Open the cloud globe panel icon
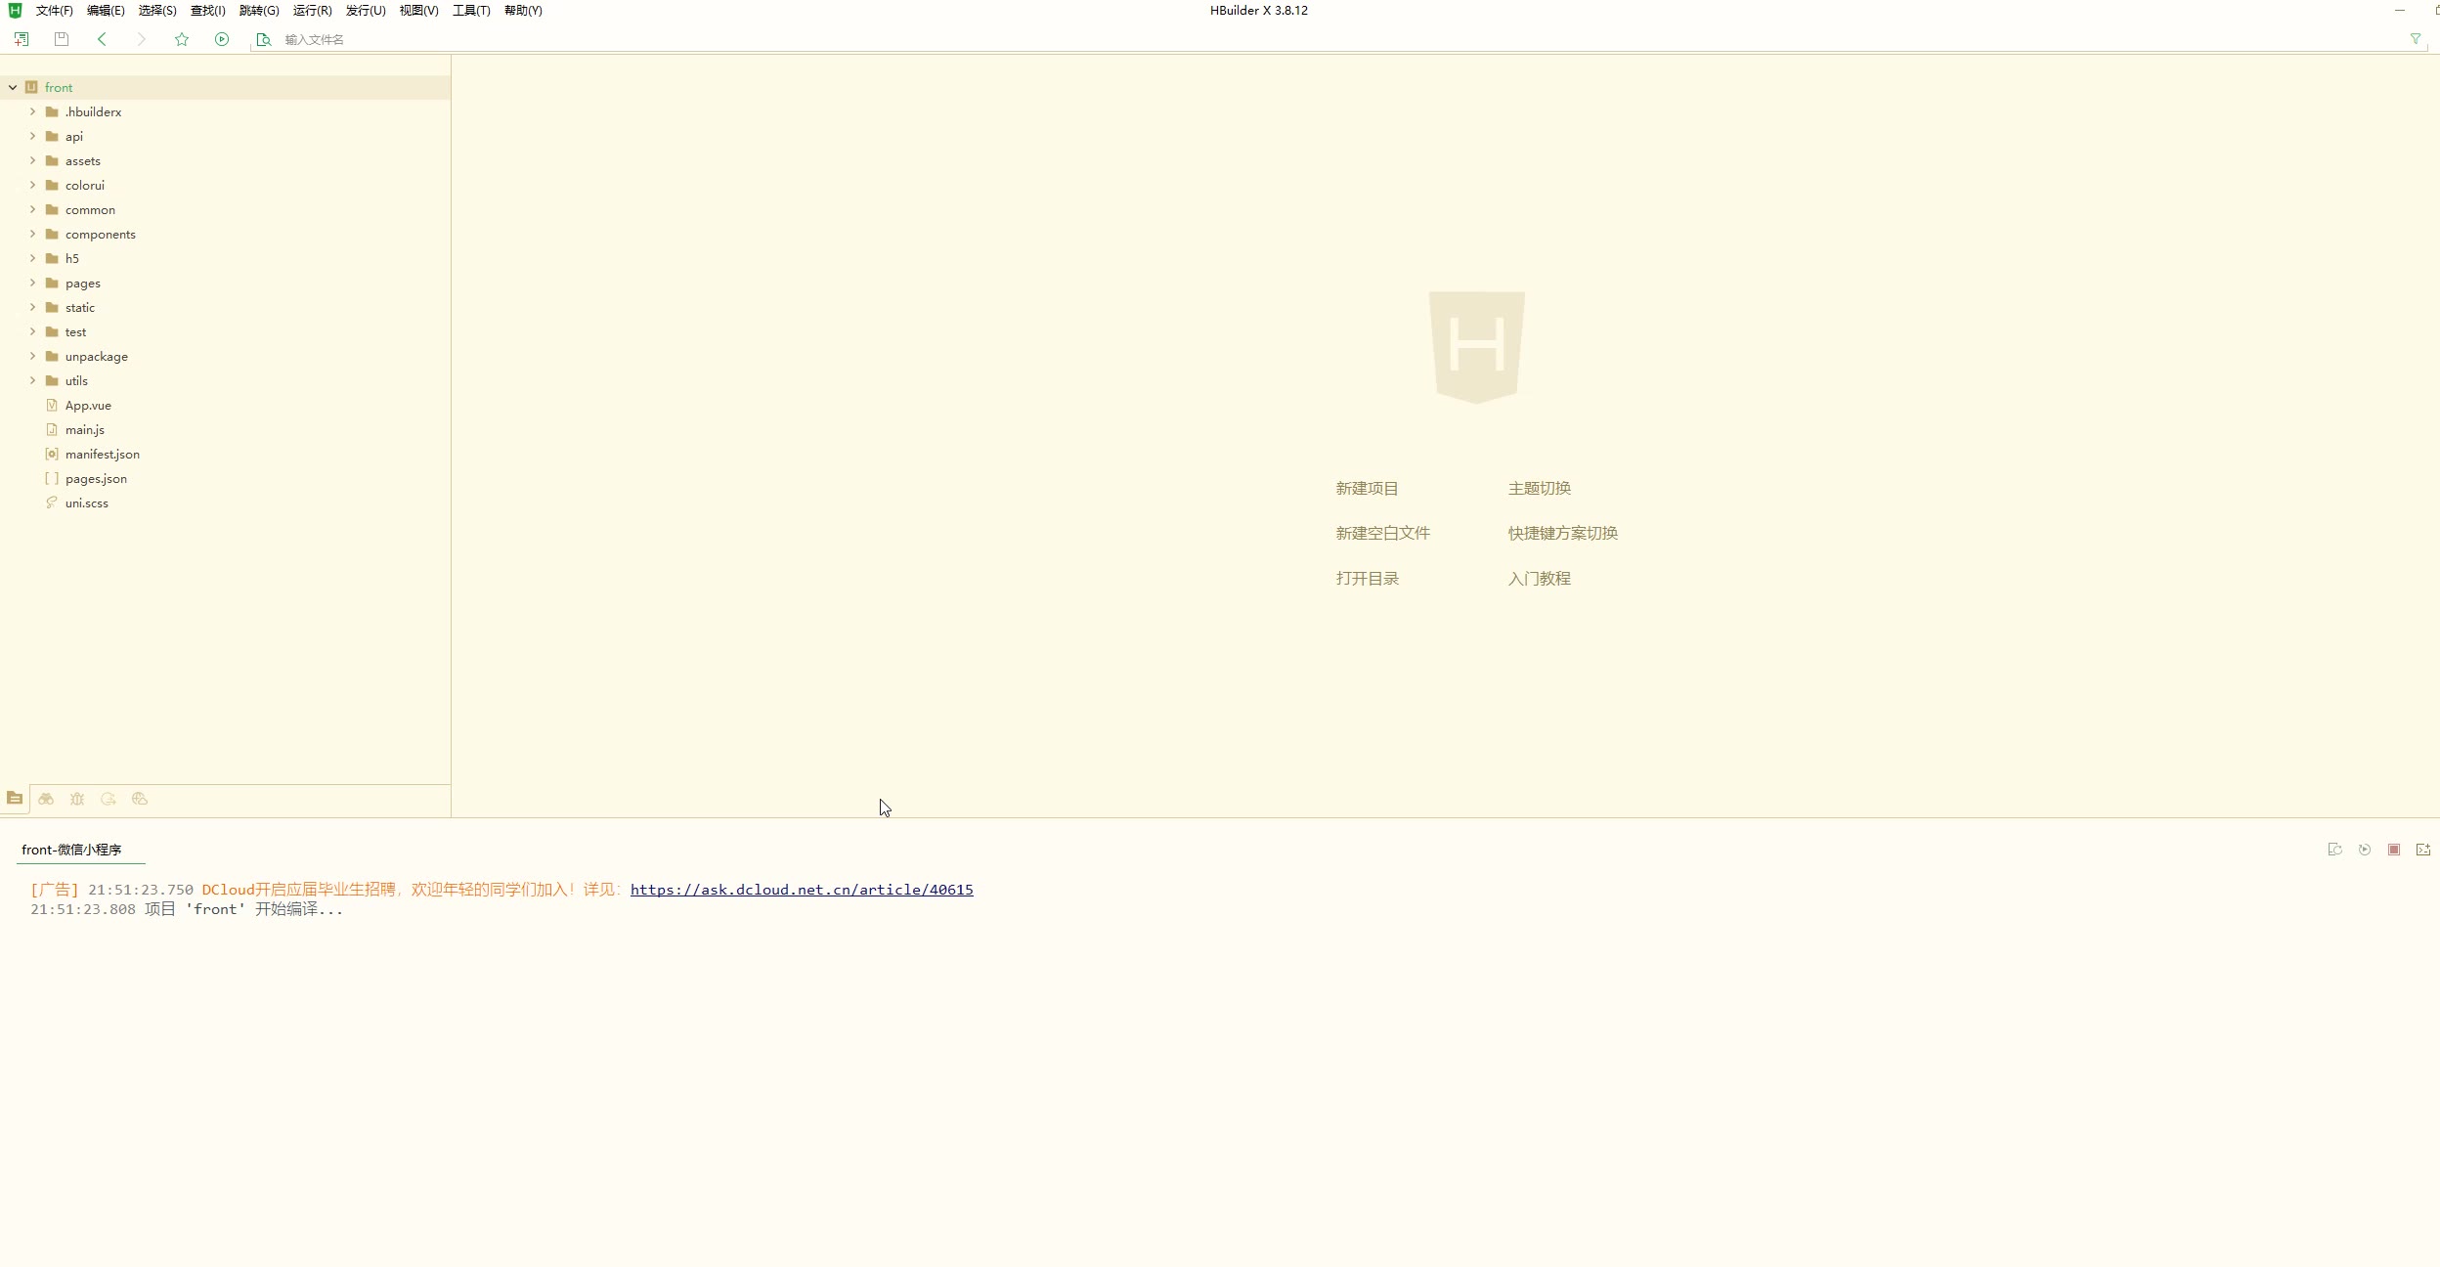Viewport: 2440px width, 1267px height. (140, 799)
